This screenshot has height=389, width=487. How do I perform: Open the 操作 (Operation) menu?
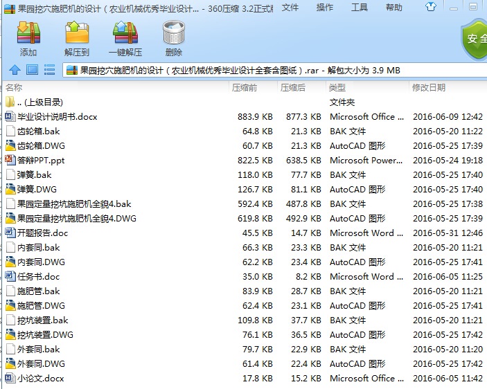point(324,8)
